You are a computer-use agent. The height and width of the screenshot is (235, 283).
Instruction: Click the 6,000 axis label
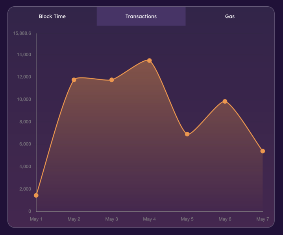pyautogui.click(x=25, y=144)
